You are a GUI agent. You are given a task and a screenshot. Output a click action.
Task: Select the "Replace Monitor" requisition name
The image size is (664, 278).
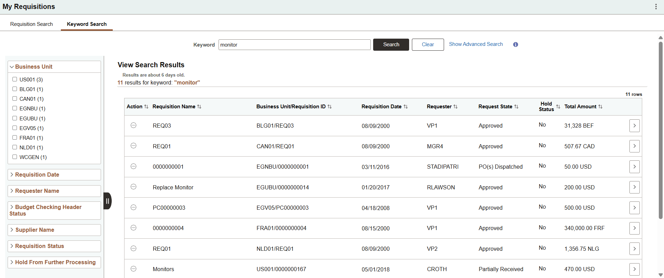[x=173, y=187]
